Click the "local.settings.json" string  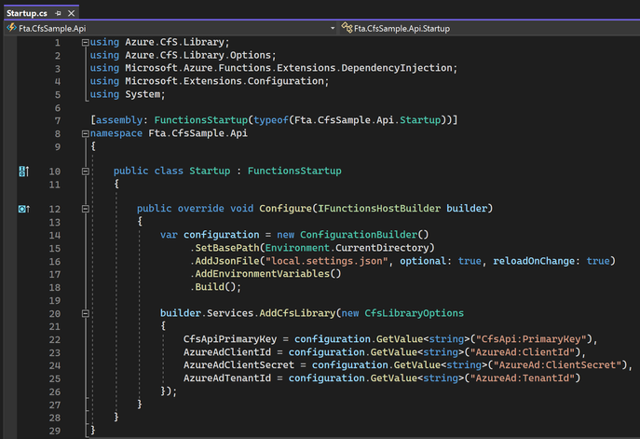click(x=327, y=261)
